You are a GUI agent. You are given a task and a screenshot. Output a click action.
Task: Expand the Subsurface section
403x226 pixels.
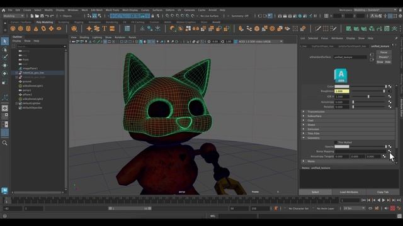[x=348, y=116]
